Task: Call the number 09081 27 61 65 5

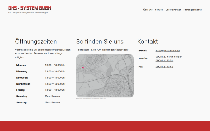Action: (x=166, y=57)
